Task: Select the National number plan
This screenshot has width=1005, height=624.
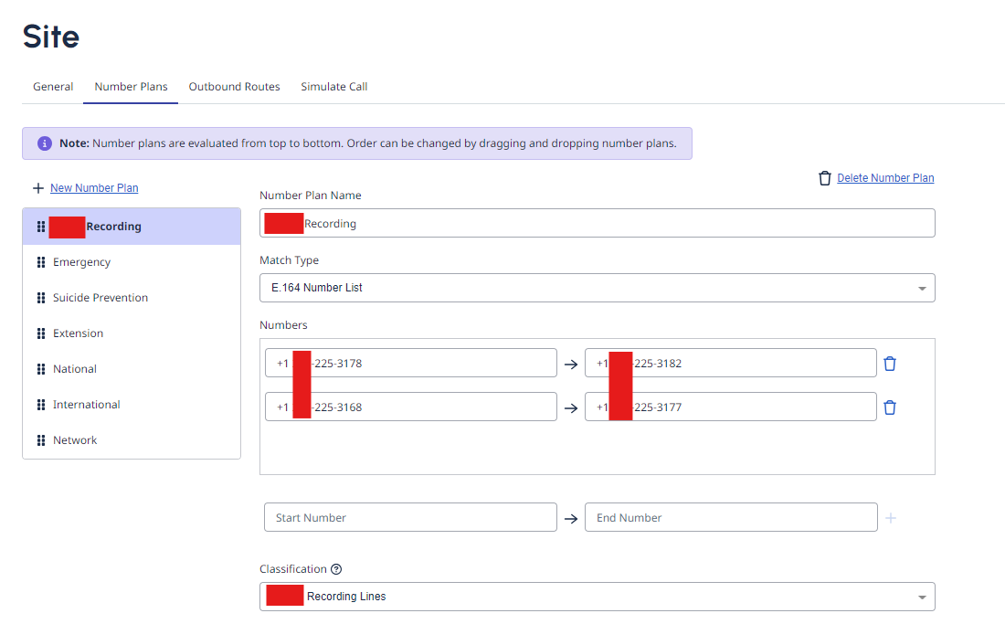Action: point(75,369)
